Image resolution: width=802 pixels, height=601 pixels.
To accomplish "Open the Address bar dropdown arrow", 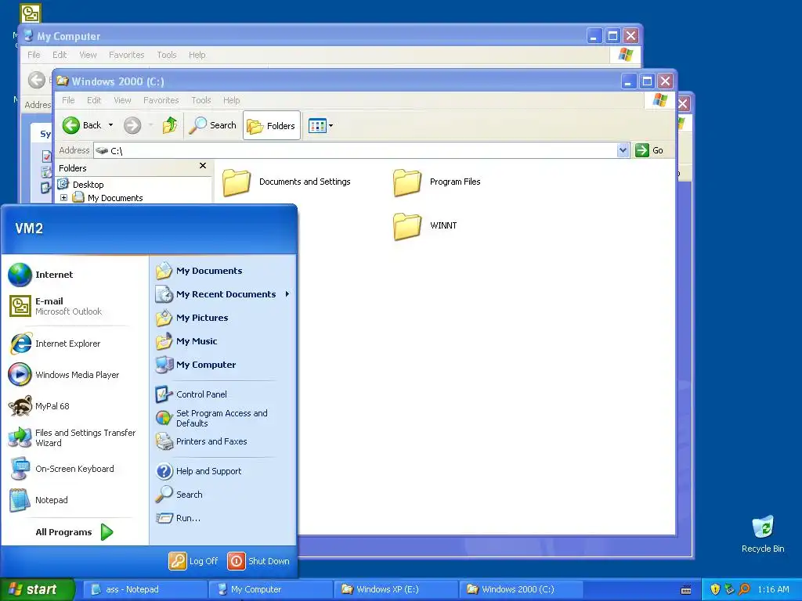I will [623, 150].
